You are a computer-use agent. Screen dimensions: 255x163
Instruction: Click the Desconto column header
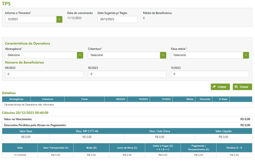coord(205,99)
